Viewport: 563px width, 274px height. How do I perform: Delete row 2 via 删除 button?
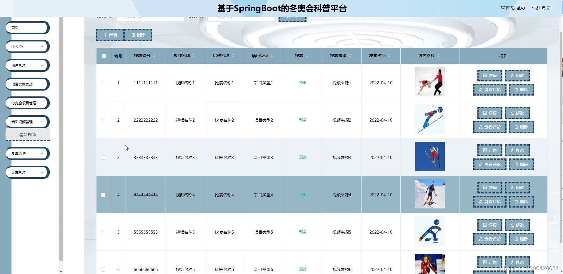[521, 127]
